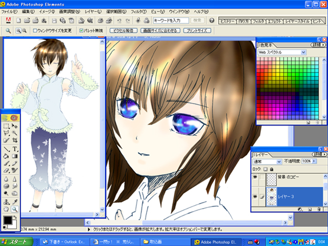This screenshot has width=328, height=246.
Task: Open the Web スペクトル swatch dropdown
Action: (303, 52)
